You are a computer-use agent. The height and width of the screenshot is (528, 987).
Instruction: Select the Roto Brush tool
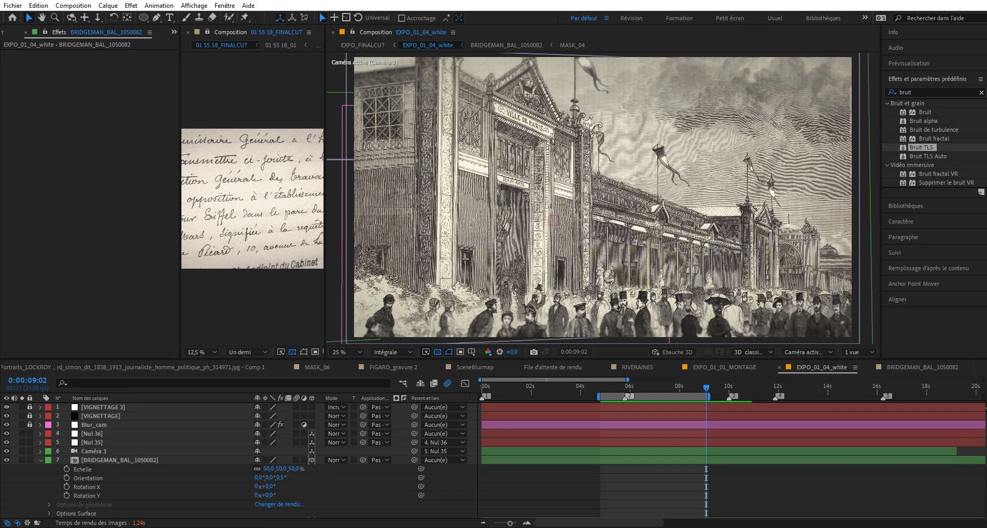(x=229, y=18)
